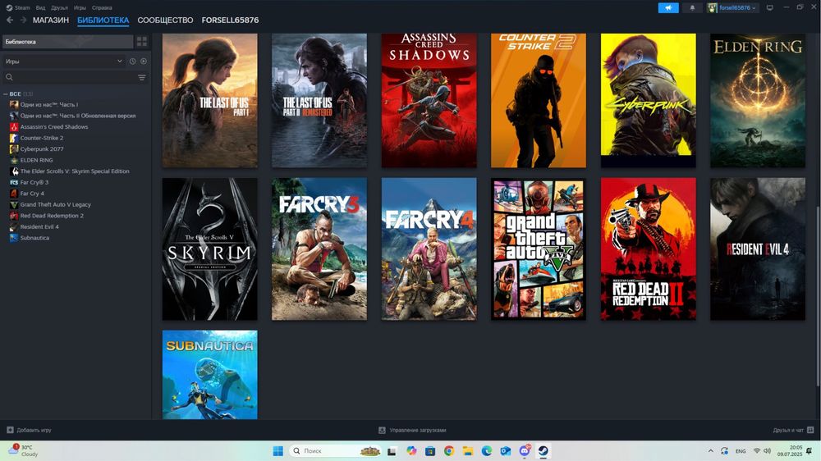The height and width of the screenshot is (461, 821).
Task: Select Skyrim Special Edition in list
Action: 75,171
